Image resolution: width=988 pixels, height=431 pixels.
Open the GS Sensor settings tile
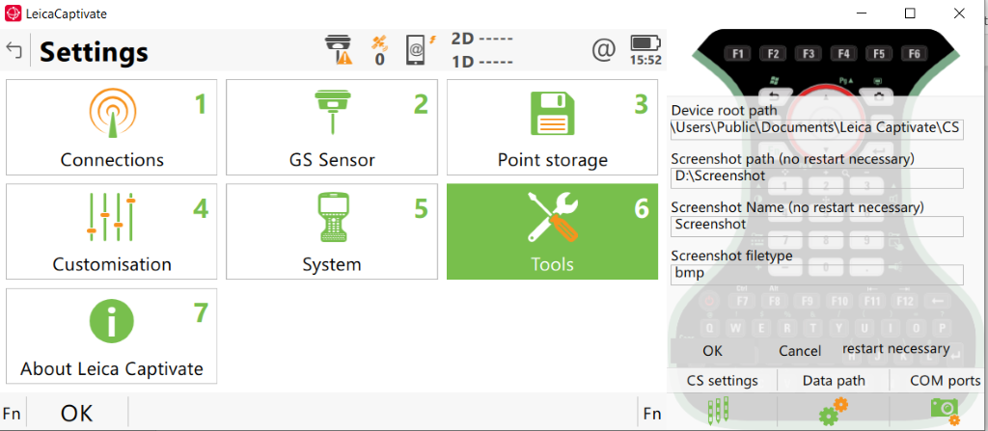pos(332,127)
